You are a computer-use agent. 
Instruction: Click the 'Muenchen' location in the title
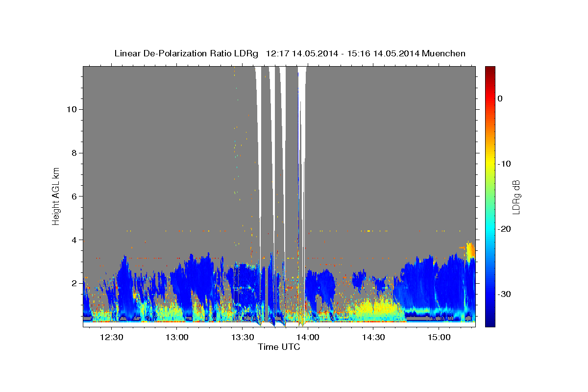point(444,53)
